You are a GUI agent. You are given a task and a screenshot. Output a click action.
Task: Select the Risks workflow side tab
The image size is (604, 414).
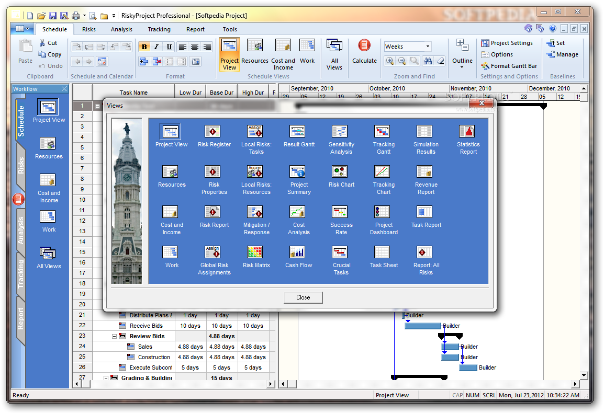(x=21, y=166)
